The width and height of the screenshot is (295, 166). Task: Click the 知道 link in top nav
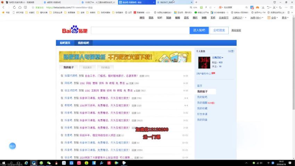(169, 18)
